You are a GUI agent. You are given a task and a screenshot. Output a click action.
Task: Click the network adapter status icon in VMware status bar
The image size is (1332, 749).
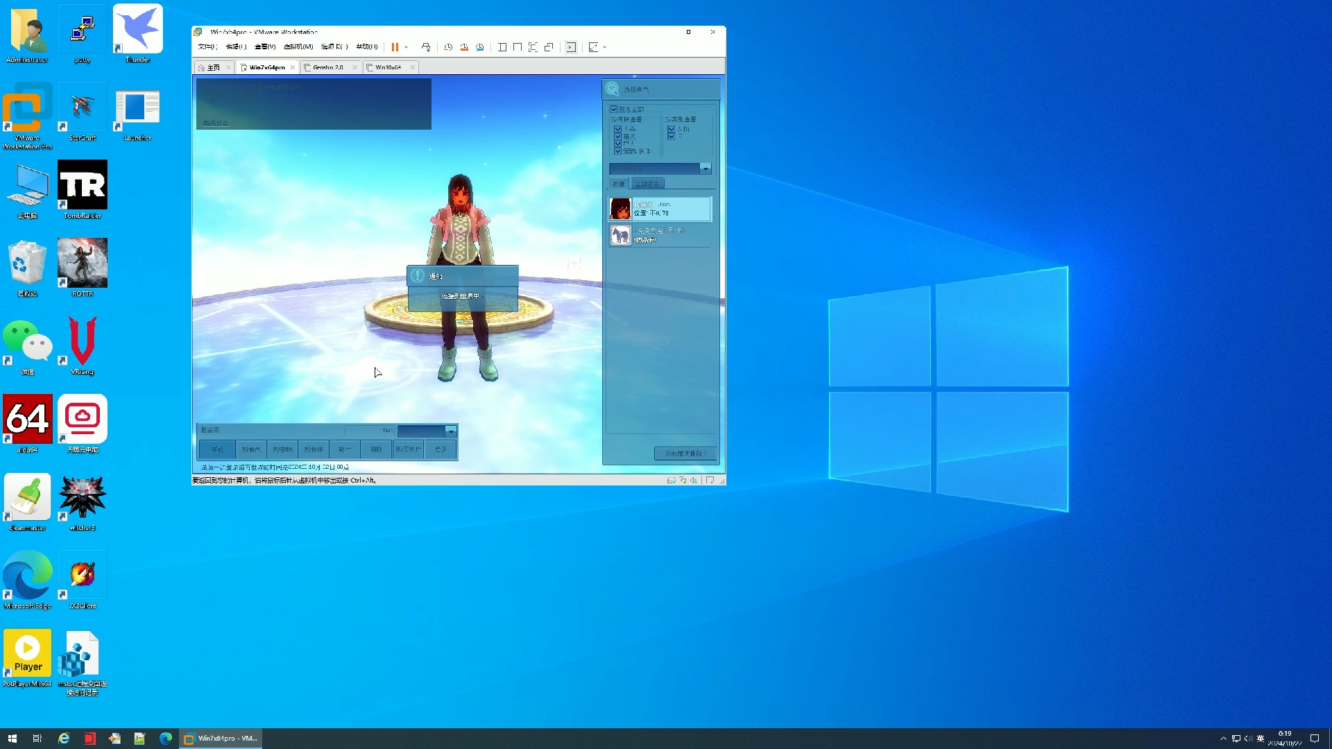683,480
